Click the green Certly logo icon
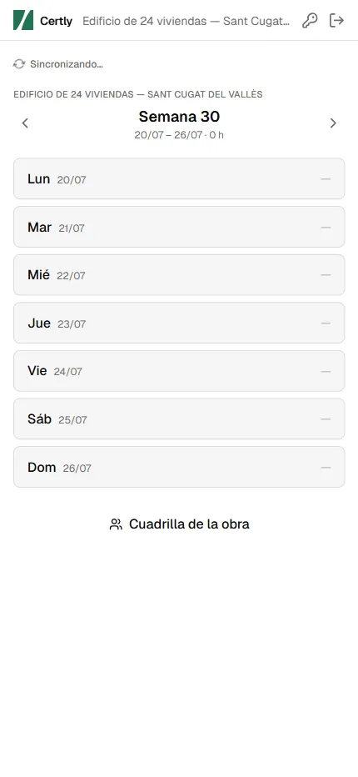This screenshot has width=358, height=777. click(23, 20)
